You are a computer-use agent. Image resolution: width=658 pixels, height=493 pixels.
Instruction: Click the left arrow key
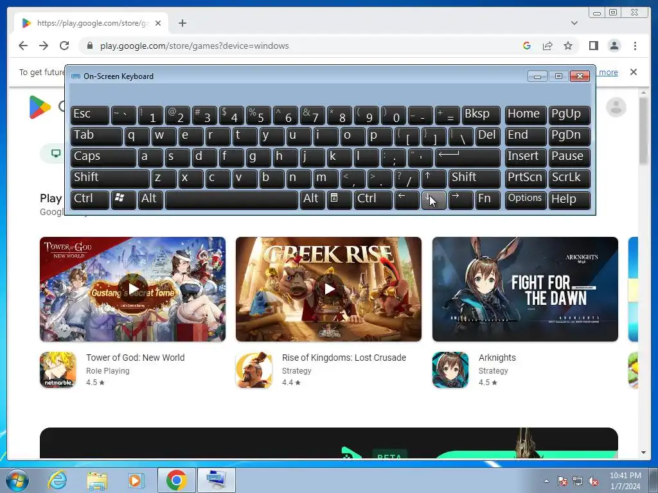click(407, 200)
